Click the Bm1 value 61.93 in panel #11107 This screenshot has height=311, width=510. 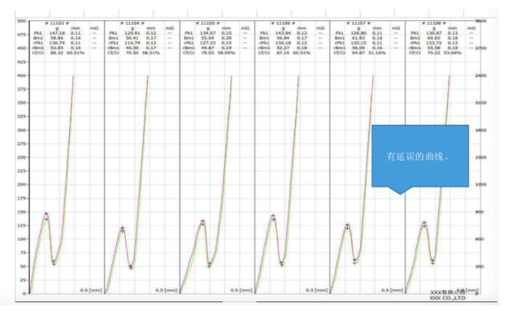(x=357, y=38)
